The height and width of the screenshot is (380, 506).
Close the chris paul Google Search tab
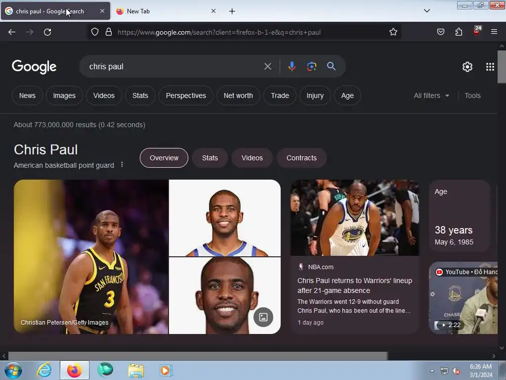(102, 11)
